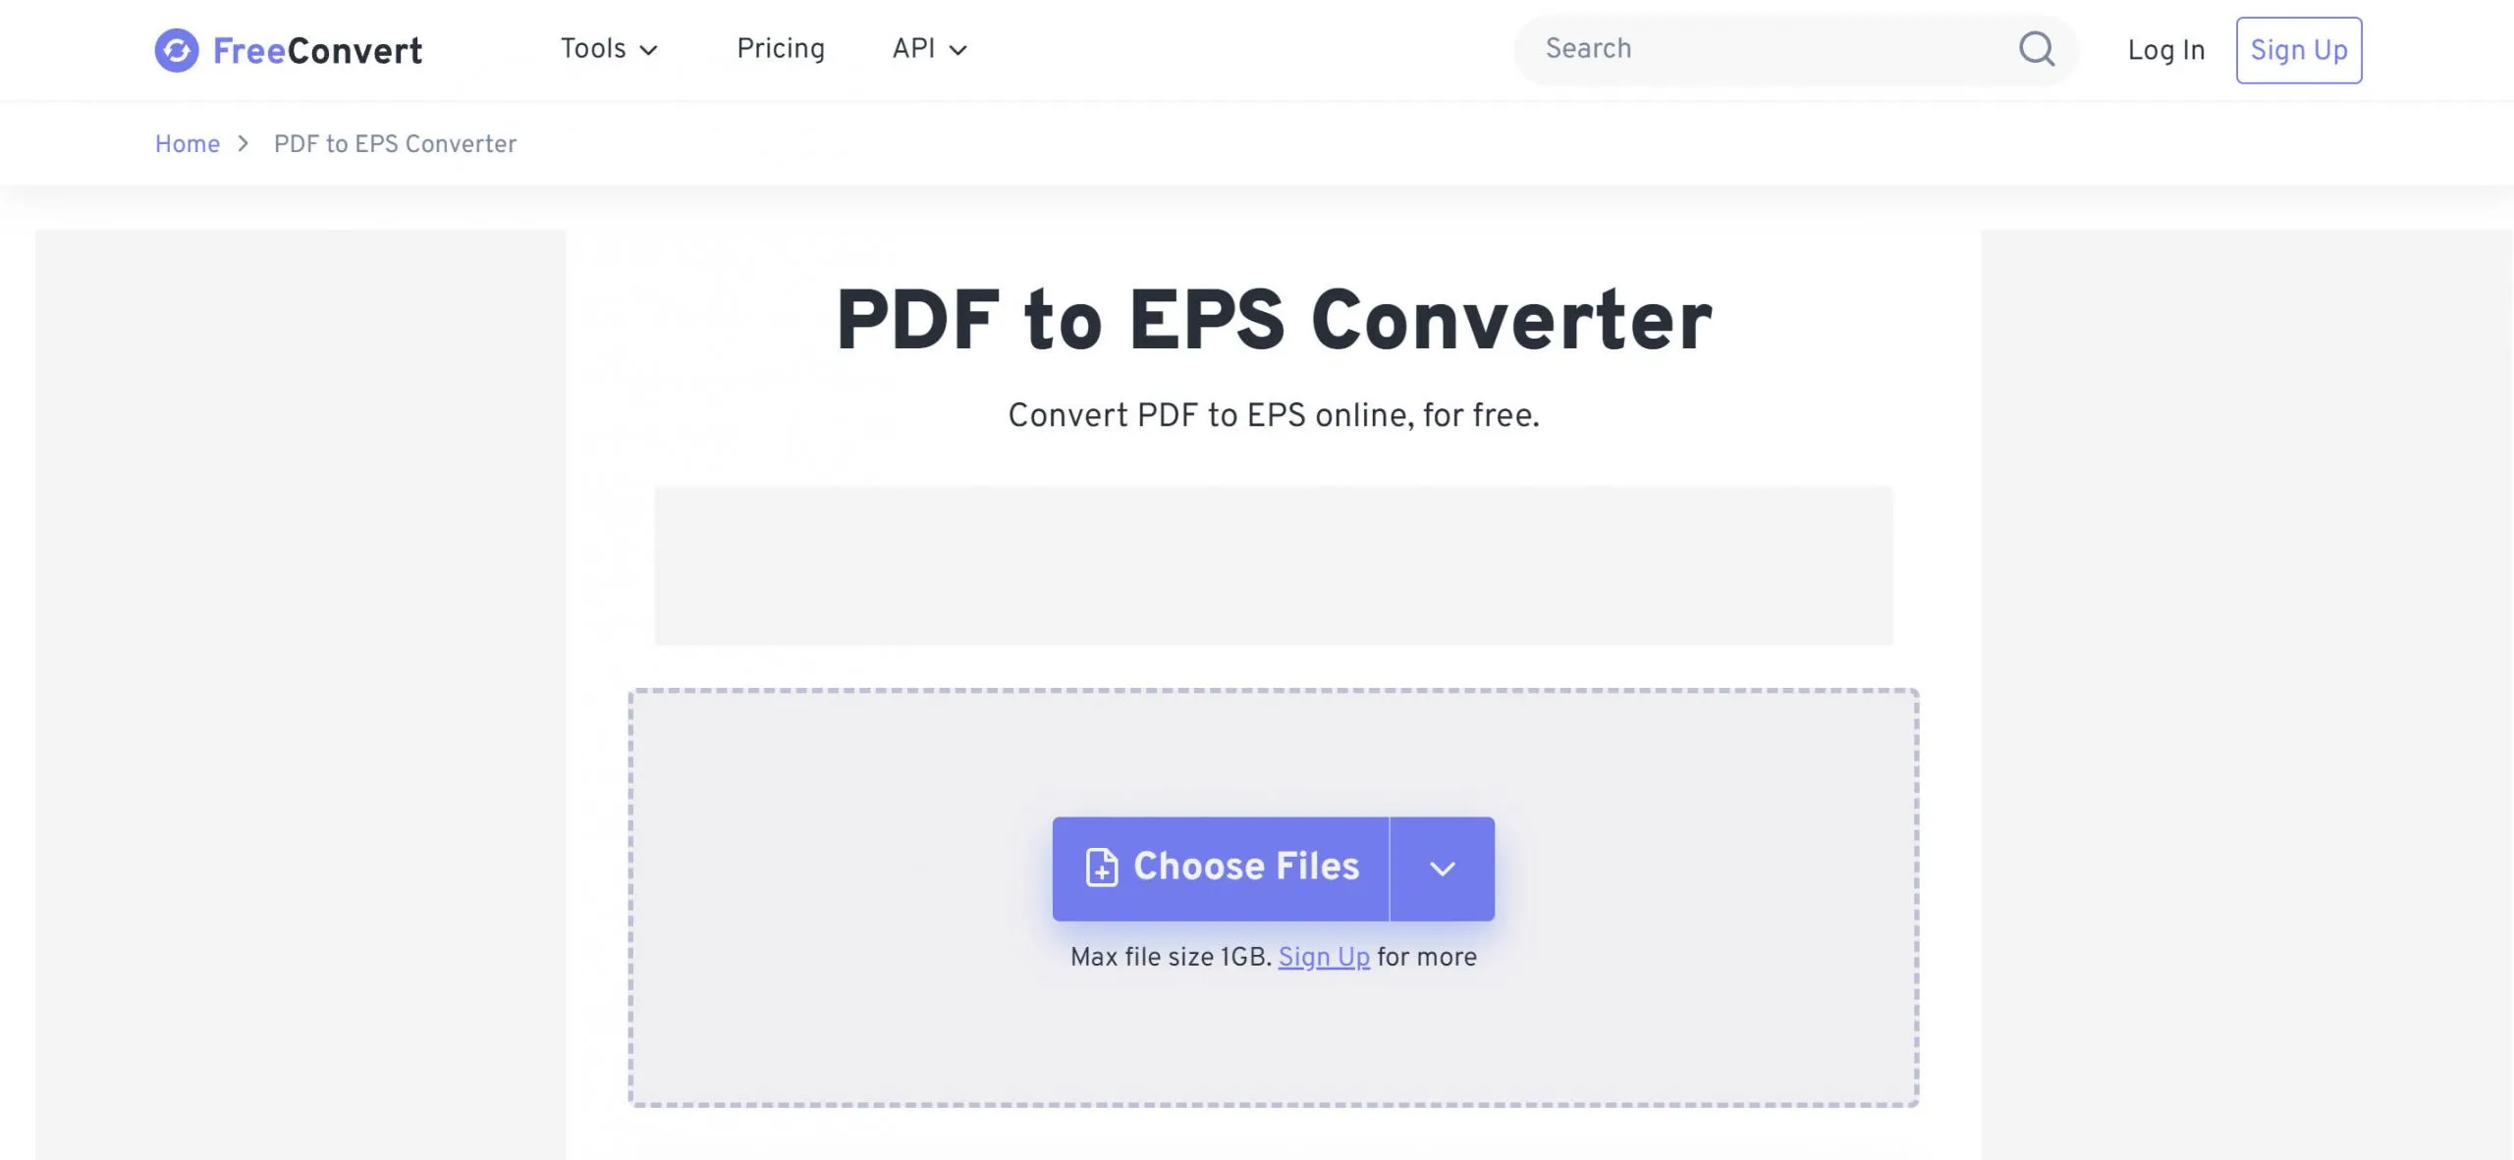
Task: Click the Pricing menu item
Action: click(x=781, y=50)
